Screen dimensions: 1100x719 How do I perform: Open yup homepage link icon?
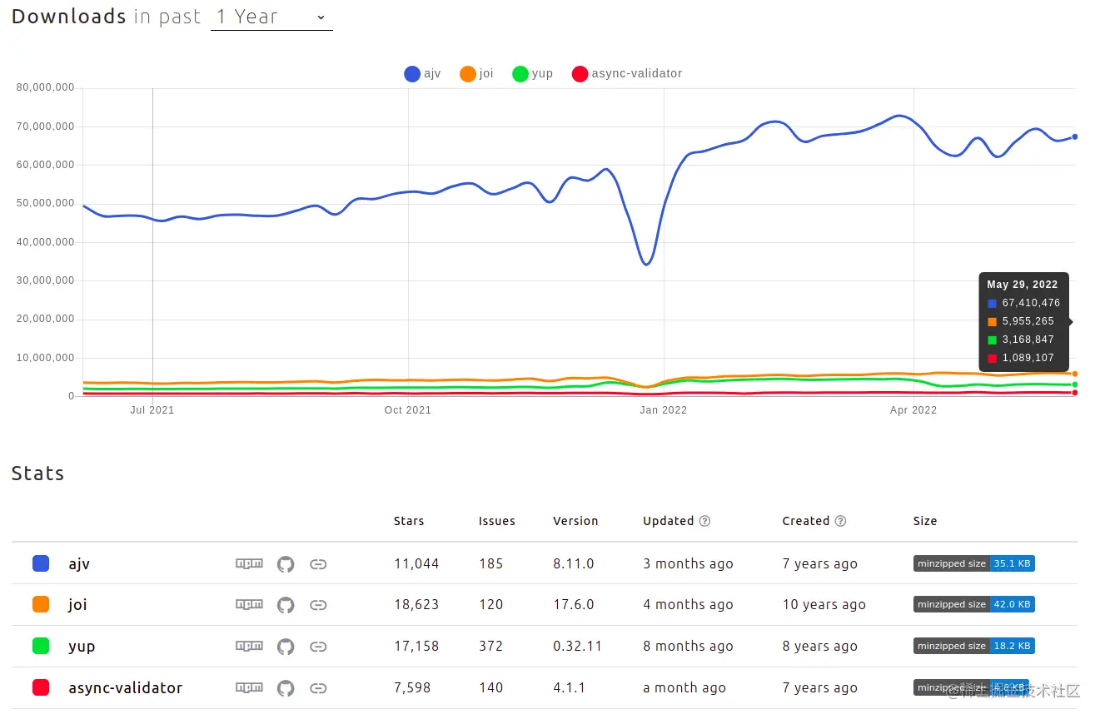[318, 647]
